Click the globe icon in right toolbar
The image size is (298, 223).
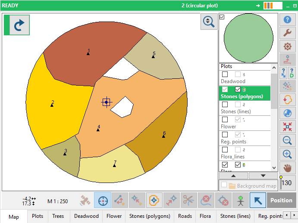287,113
